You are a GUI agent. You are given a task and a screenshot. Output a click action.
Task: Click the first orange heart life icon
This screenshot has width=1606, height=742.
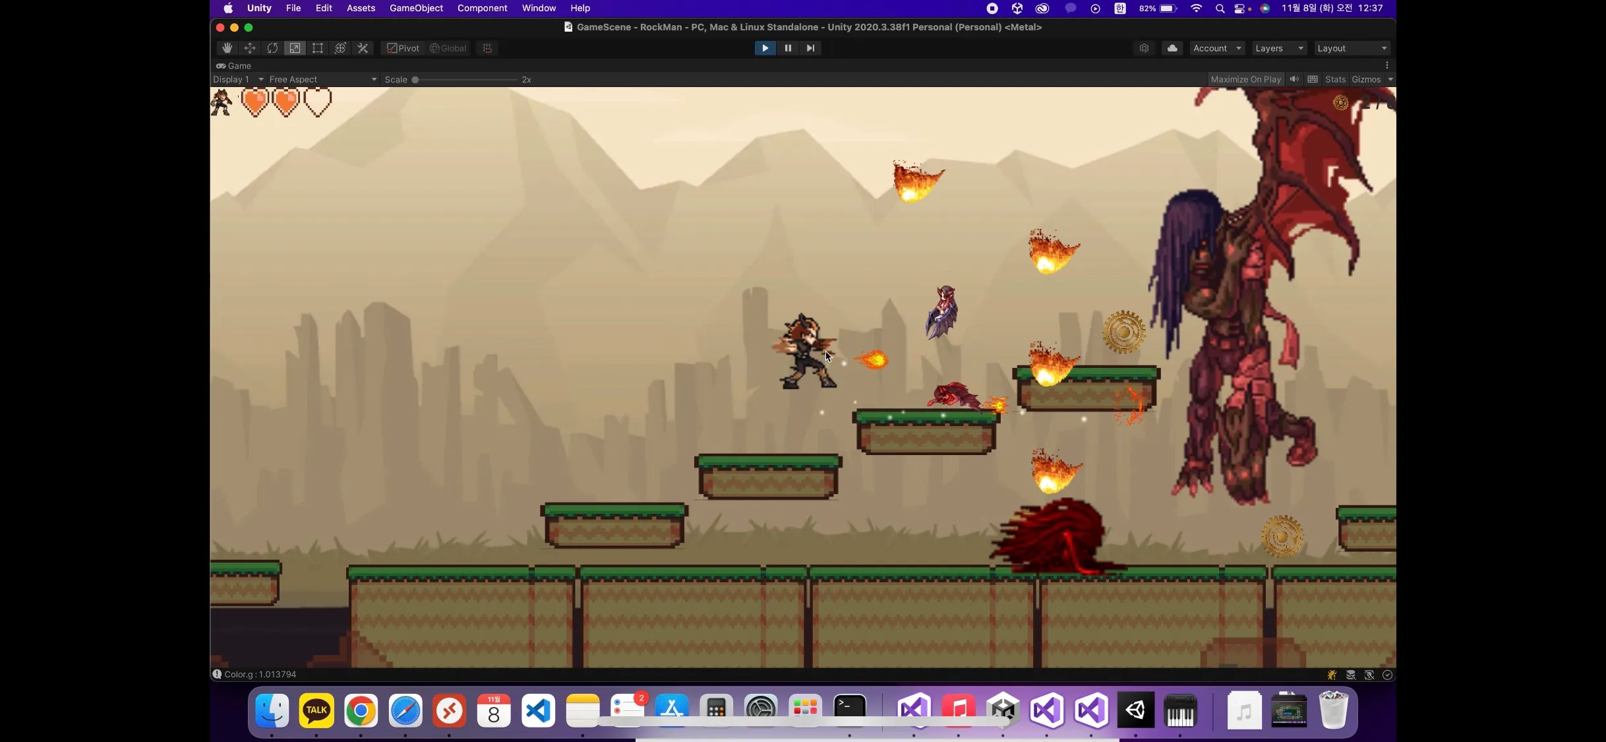254,102
